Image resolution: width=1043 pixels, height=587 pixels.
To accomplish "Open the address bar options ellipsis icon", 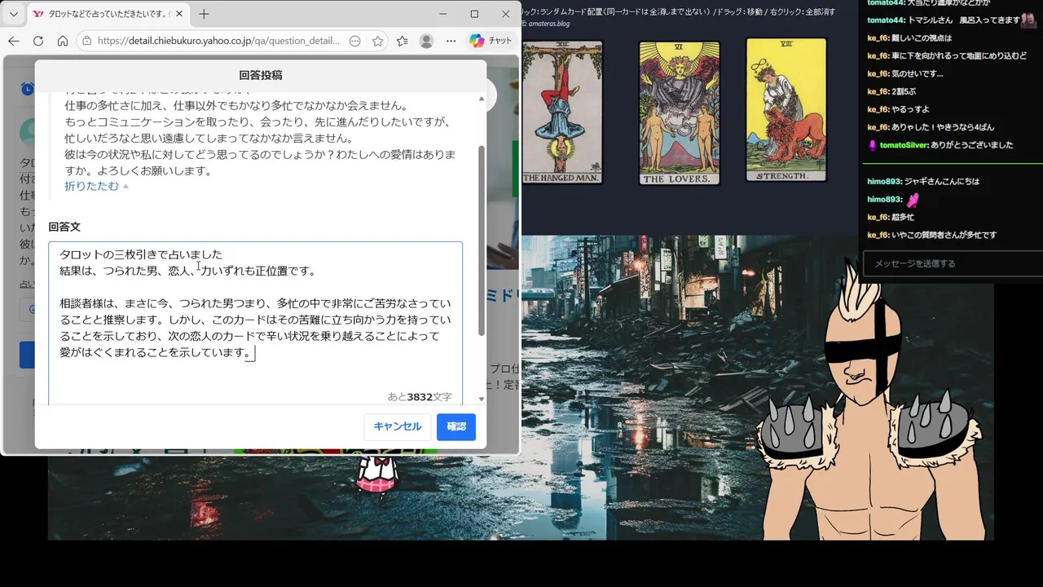I will pos(354,41).
